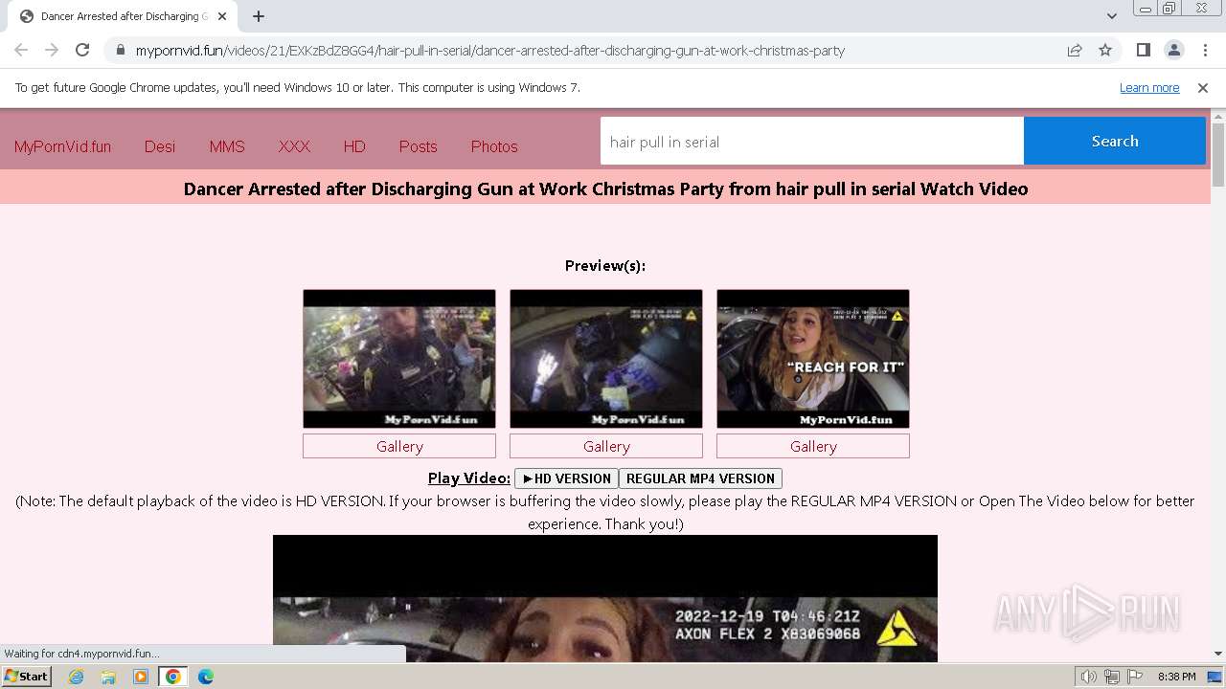Open the police officer preview thumbnail
Image resolution: width=1226 pixels, height=689 pixels.
tap(399, 359)
